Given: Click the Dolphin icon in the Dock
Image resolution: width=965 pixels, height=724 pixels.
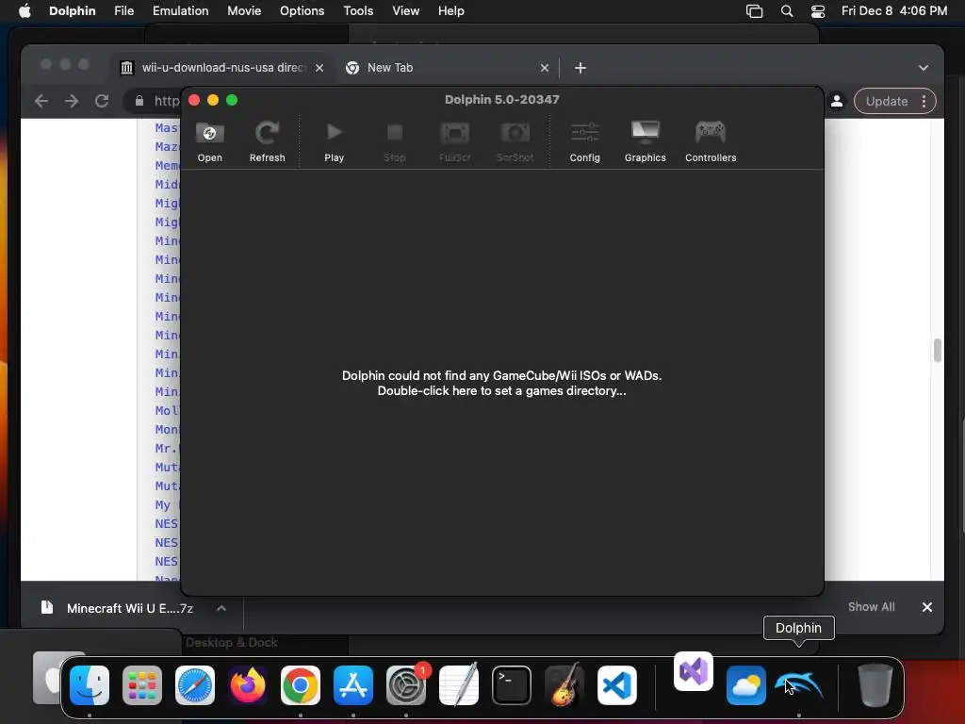Looking at the screenshot, I should click(x=799, y=685).
